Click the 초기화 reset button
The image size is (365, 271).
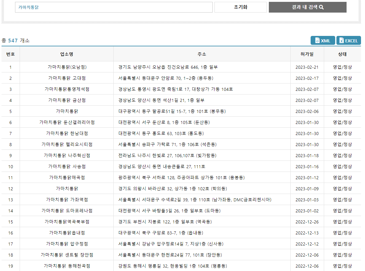tap(241, 7)
